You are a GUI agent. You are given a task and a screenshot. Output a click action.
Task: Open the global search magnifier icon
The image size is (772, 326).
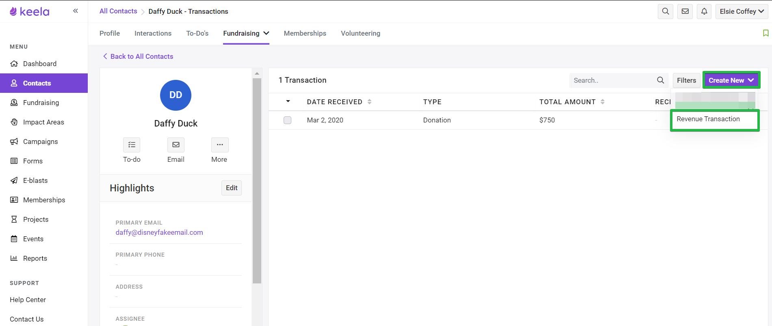click(x=666, y=11)
